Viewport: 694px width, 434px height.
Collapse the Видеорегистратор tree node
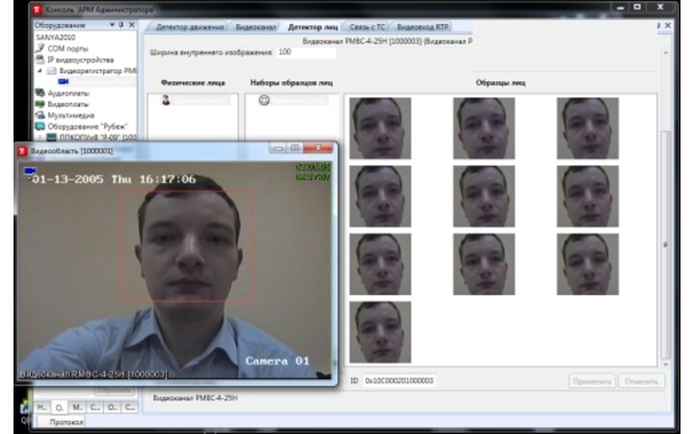point(40,70)
